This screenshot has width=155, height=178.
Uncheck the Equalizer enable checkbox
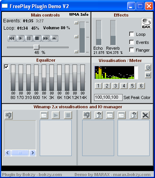tap(6, 67)
